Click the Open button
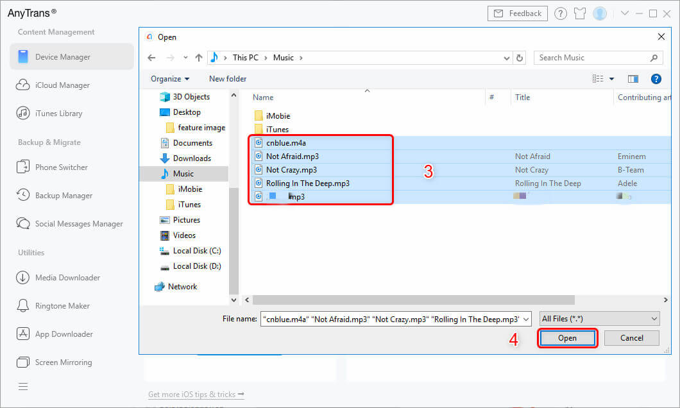This screenshot has width=680, height=408. click(x=567, y=338)
